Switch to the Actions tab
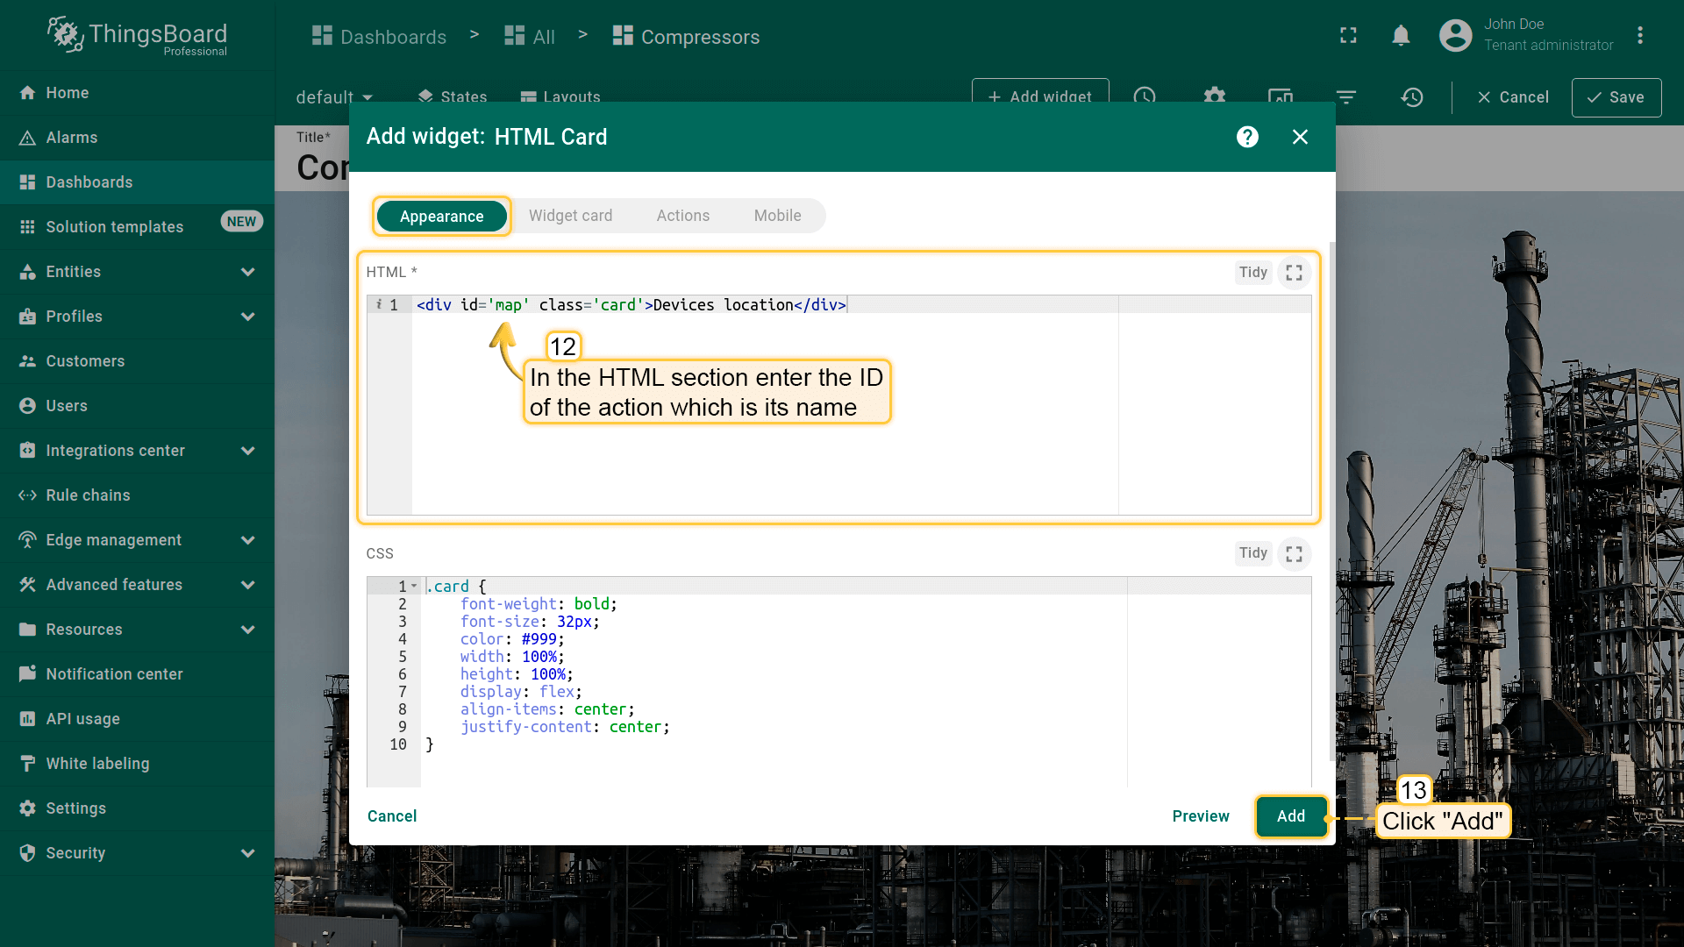Screen dimensions: 1684x947 [682, 216]
